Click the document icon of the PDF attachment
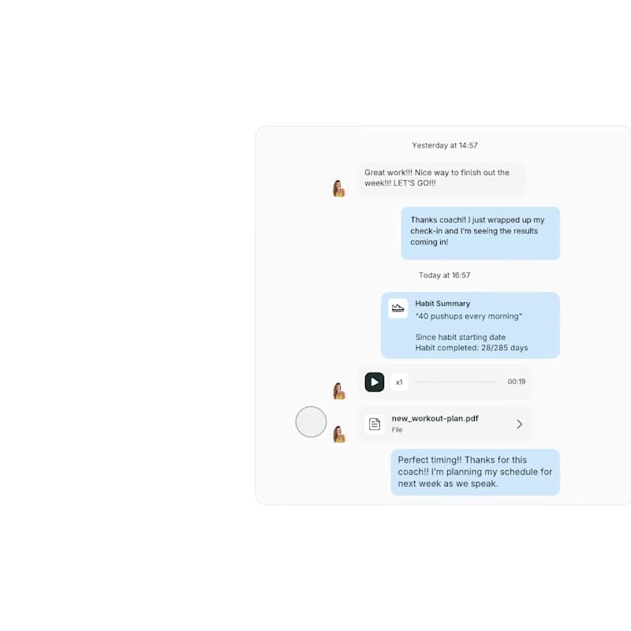Screen dimensions: 631x631 pos(374,424)
